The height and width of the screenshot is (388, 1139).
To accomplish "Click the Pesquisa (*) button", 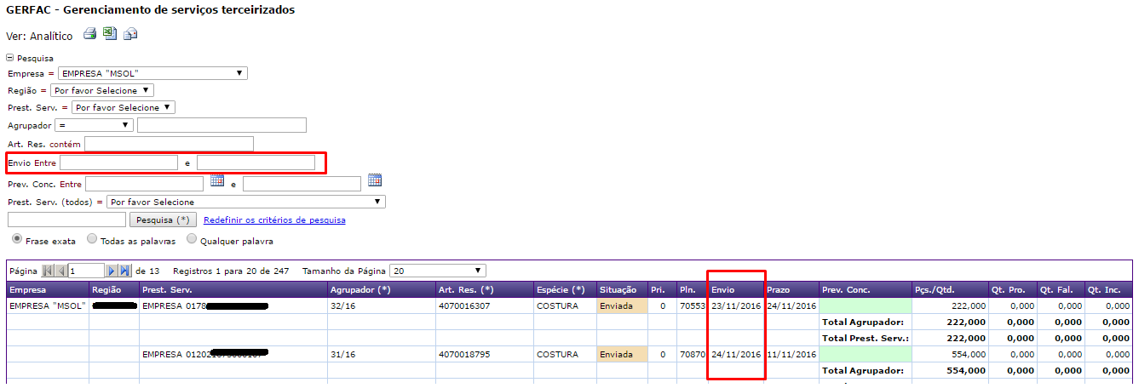I will pos(163,220).
